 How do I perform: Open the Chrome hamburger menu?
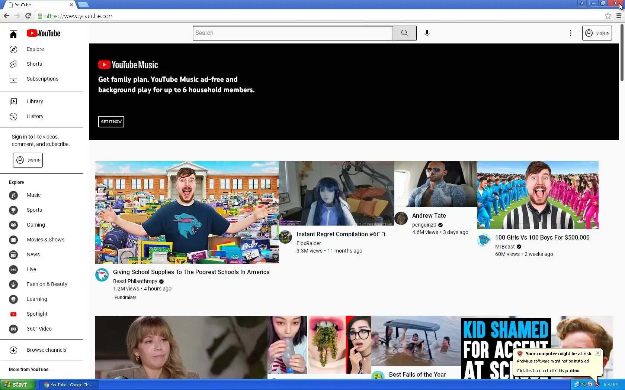tap(619, 16)
